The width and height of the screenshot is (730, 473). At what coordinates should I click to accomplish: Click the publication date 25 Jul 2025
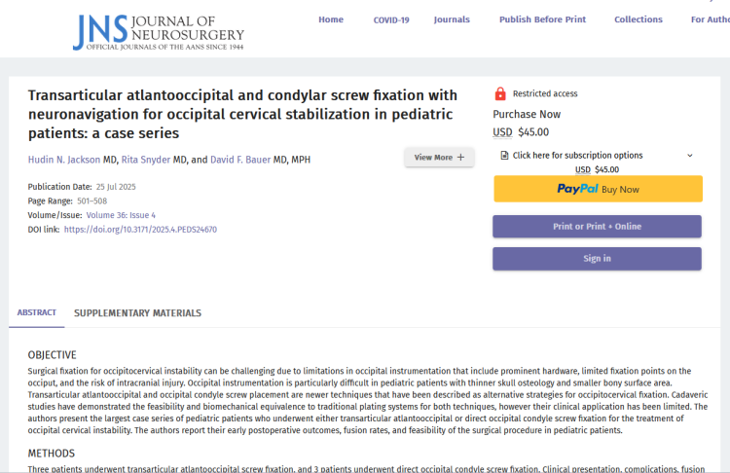(x=116, y=187)
